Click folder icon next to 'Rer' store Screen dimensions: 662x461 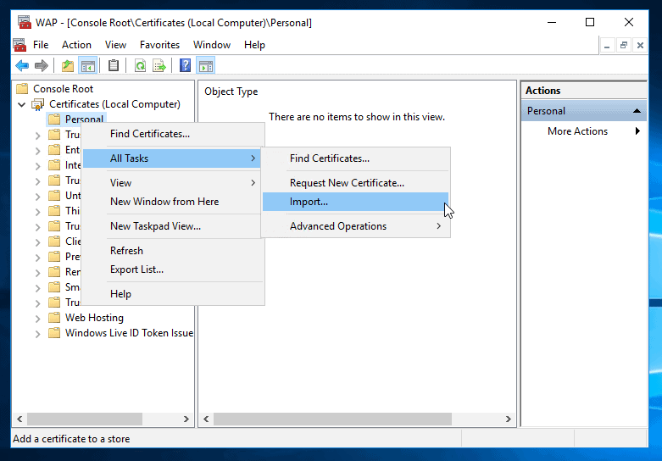coord(54,272)
